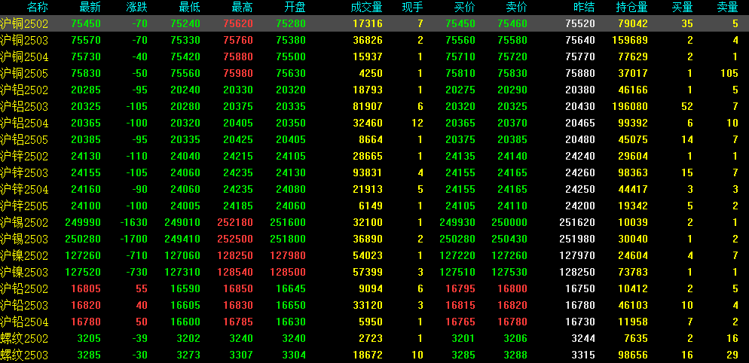Click the 沪铜2503 open interest 159689
Image resolution: width=749 pixels, height=363 pixels.
(x=630, y=41)
